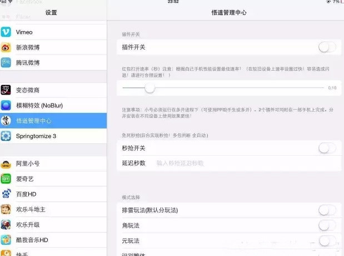Toggle the 插件开关 switch

(327, 47)
